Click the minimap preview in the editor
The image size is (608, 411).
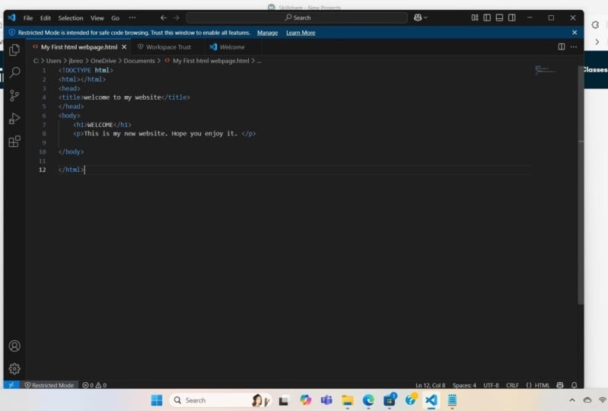[545, 70]
